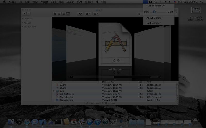This screenshot has width=206, height=128.
Task: Open Dashboard from the Dock
Action: coord(19,122)
